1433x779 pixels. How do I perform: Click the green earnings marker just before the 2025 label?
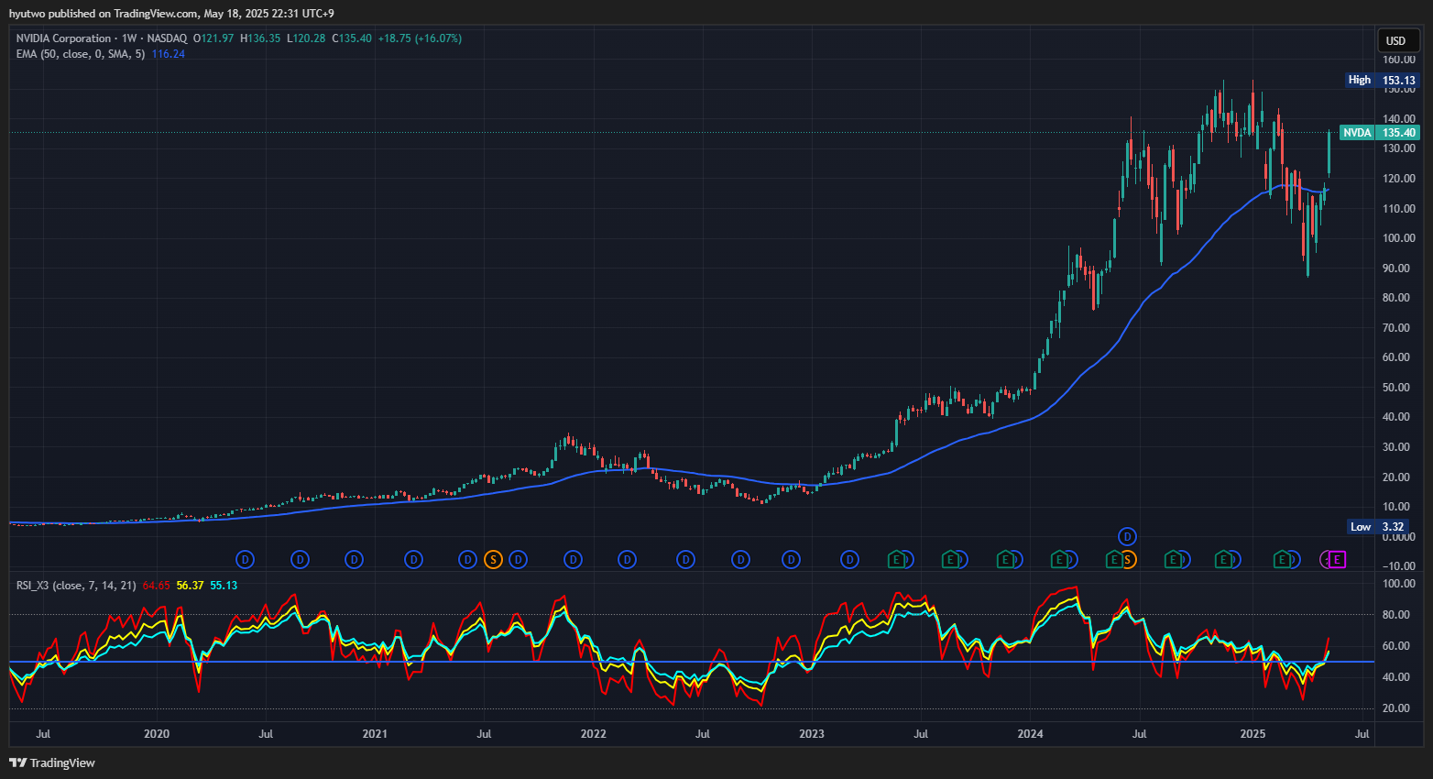pos(1223,559)
